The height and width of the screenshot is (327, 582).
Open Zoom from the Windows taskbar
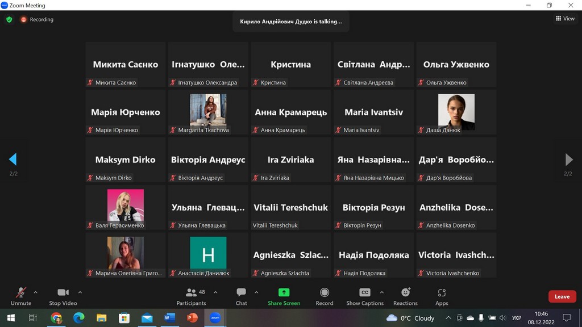pyautogui.click(x=215, y=318)
